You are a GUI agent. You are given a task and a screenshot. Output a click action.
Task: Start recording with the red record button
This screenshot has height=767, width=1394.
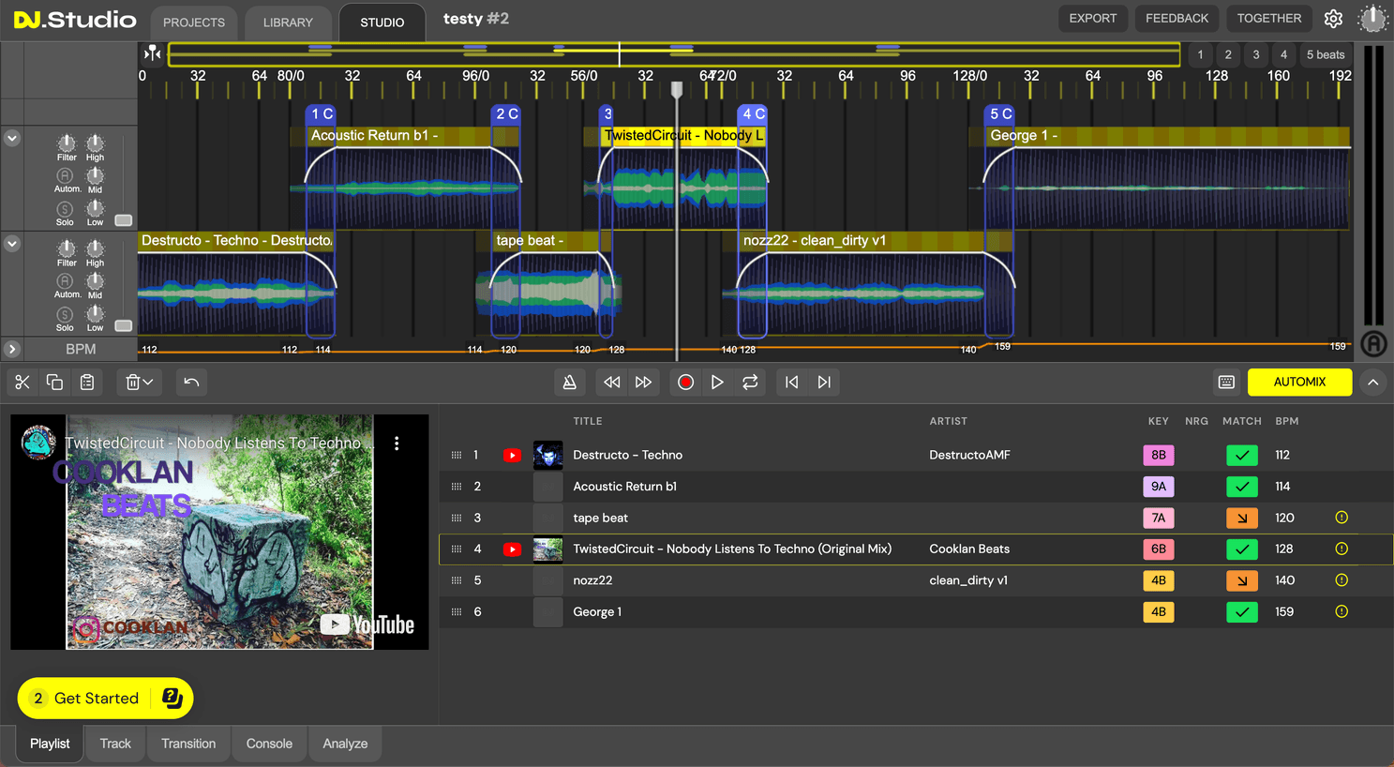(x=685, y=382)
